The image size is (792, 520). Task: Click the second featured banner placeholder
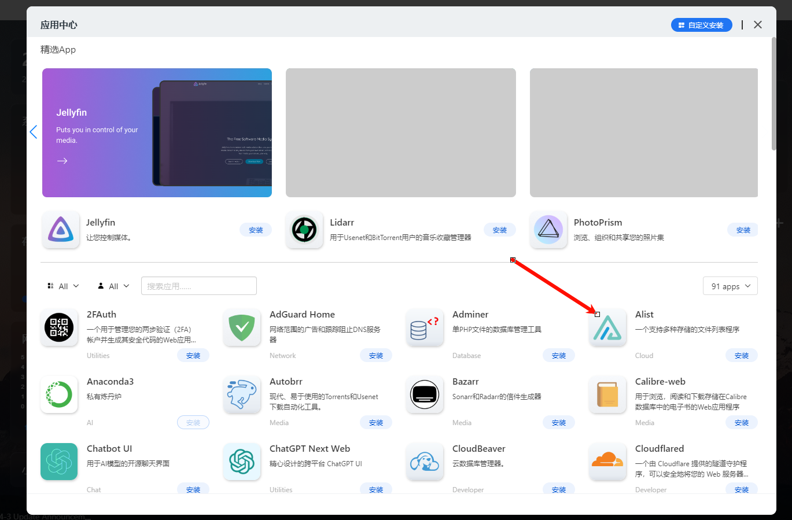[x=401, y=132]
